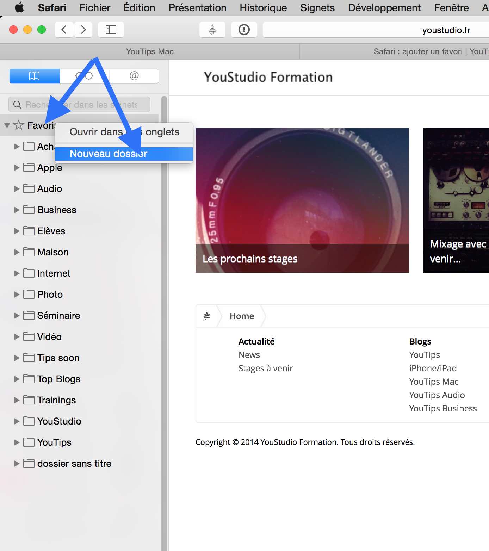Click the leaf home icon in breadcrumb
489x551 pixels.
pos(207,316)
